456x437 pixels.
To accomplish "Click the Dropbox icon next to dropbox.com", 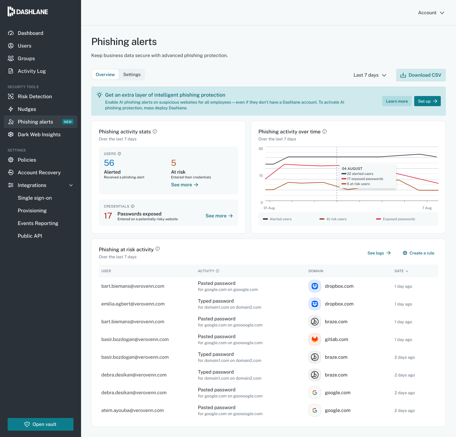I will pyautogui.click(x=314, y=286).
